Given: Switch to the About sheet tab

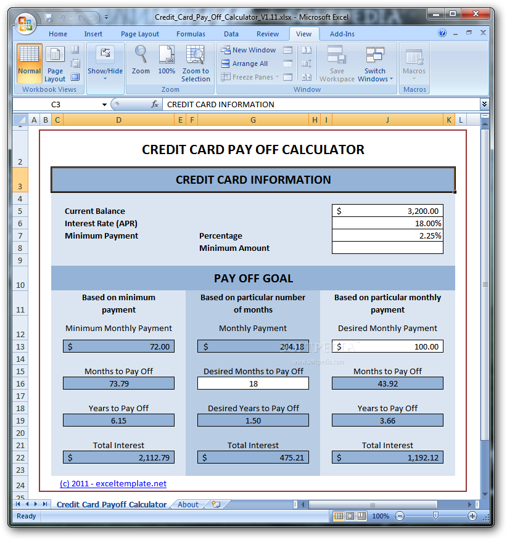Looking at the screenshot, I should (188, 504).
